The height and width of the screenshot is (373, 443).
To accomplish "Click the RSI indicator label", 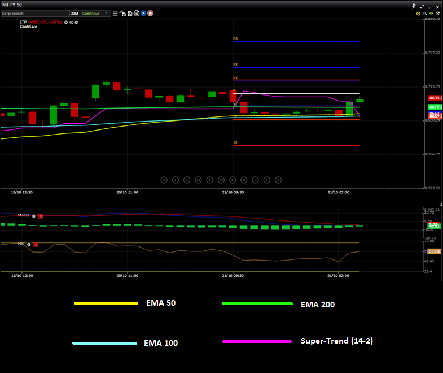I will click(21, 244).
